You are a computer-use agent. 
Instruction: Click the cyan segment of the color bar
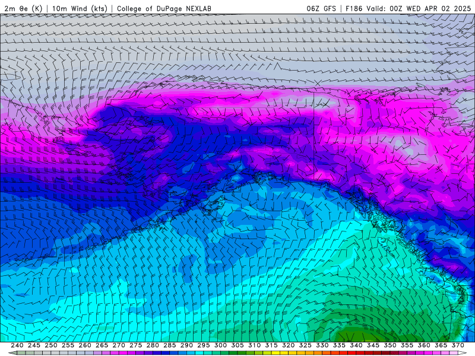tap(199, 353)
